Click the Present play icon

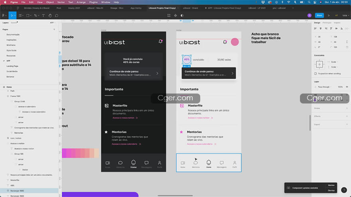(x=329, y=16)
